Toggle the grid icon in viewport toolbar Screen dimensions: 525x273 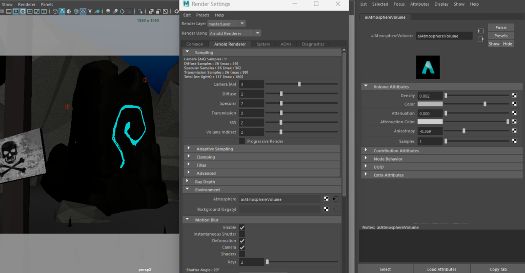[x=2, y=11]
